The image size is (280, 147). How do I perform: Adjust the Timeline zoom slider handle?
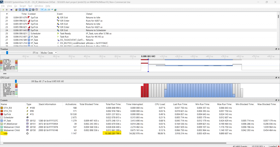pyautogui.click(x=7, y=53)
